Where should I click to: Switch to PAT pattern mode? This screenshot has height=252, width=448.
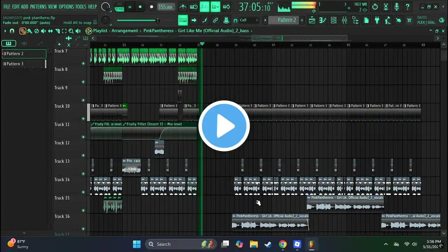pyautogui.click(x=119, y=4)
